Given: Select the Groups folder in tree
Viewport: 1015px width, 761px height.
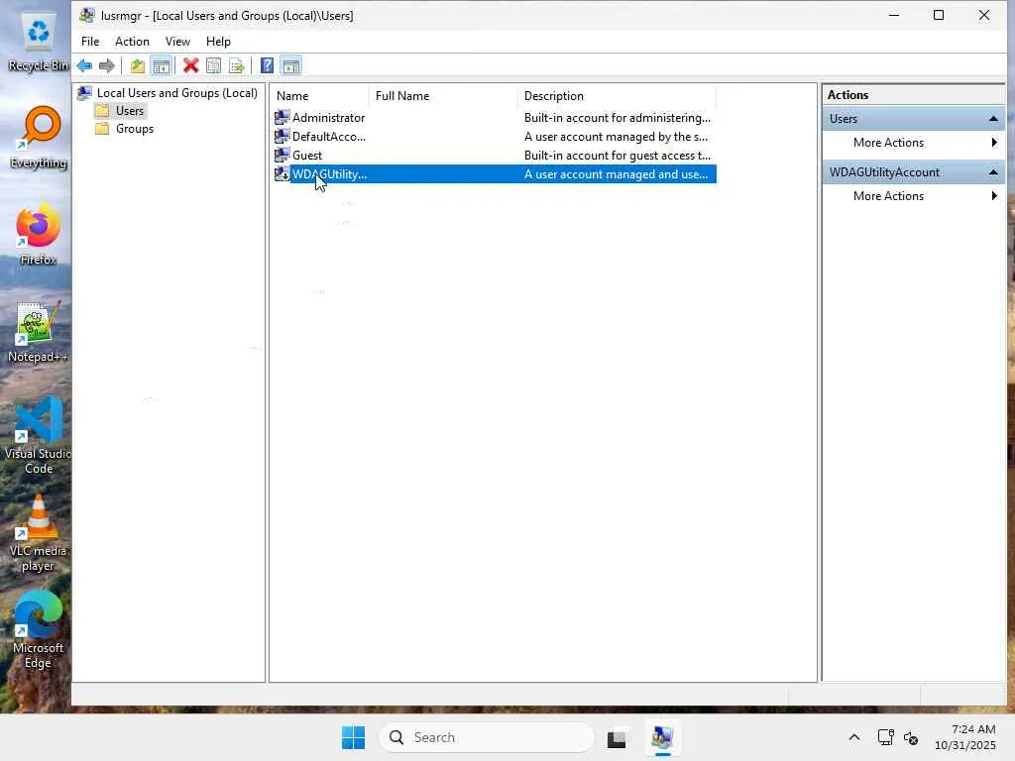Looking at the screenshot, I should (x=135, y=129).
